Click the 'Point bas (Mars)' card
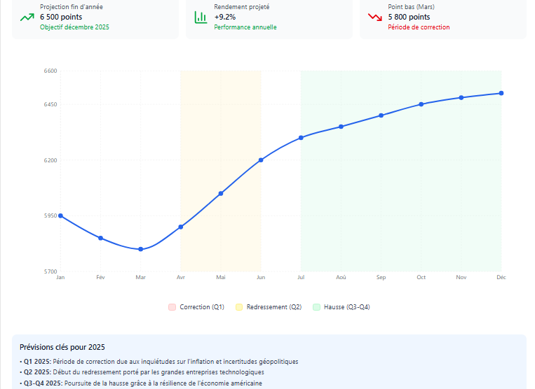The height and width of the screenshot is (389, 535). click(x=443, y=17)
